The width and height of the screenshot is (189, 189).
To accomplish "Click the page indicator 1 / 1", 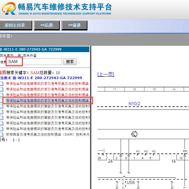I will (16, 140).
